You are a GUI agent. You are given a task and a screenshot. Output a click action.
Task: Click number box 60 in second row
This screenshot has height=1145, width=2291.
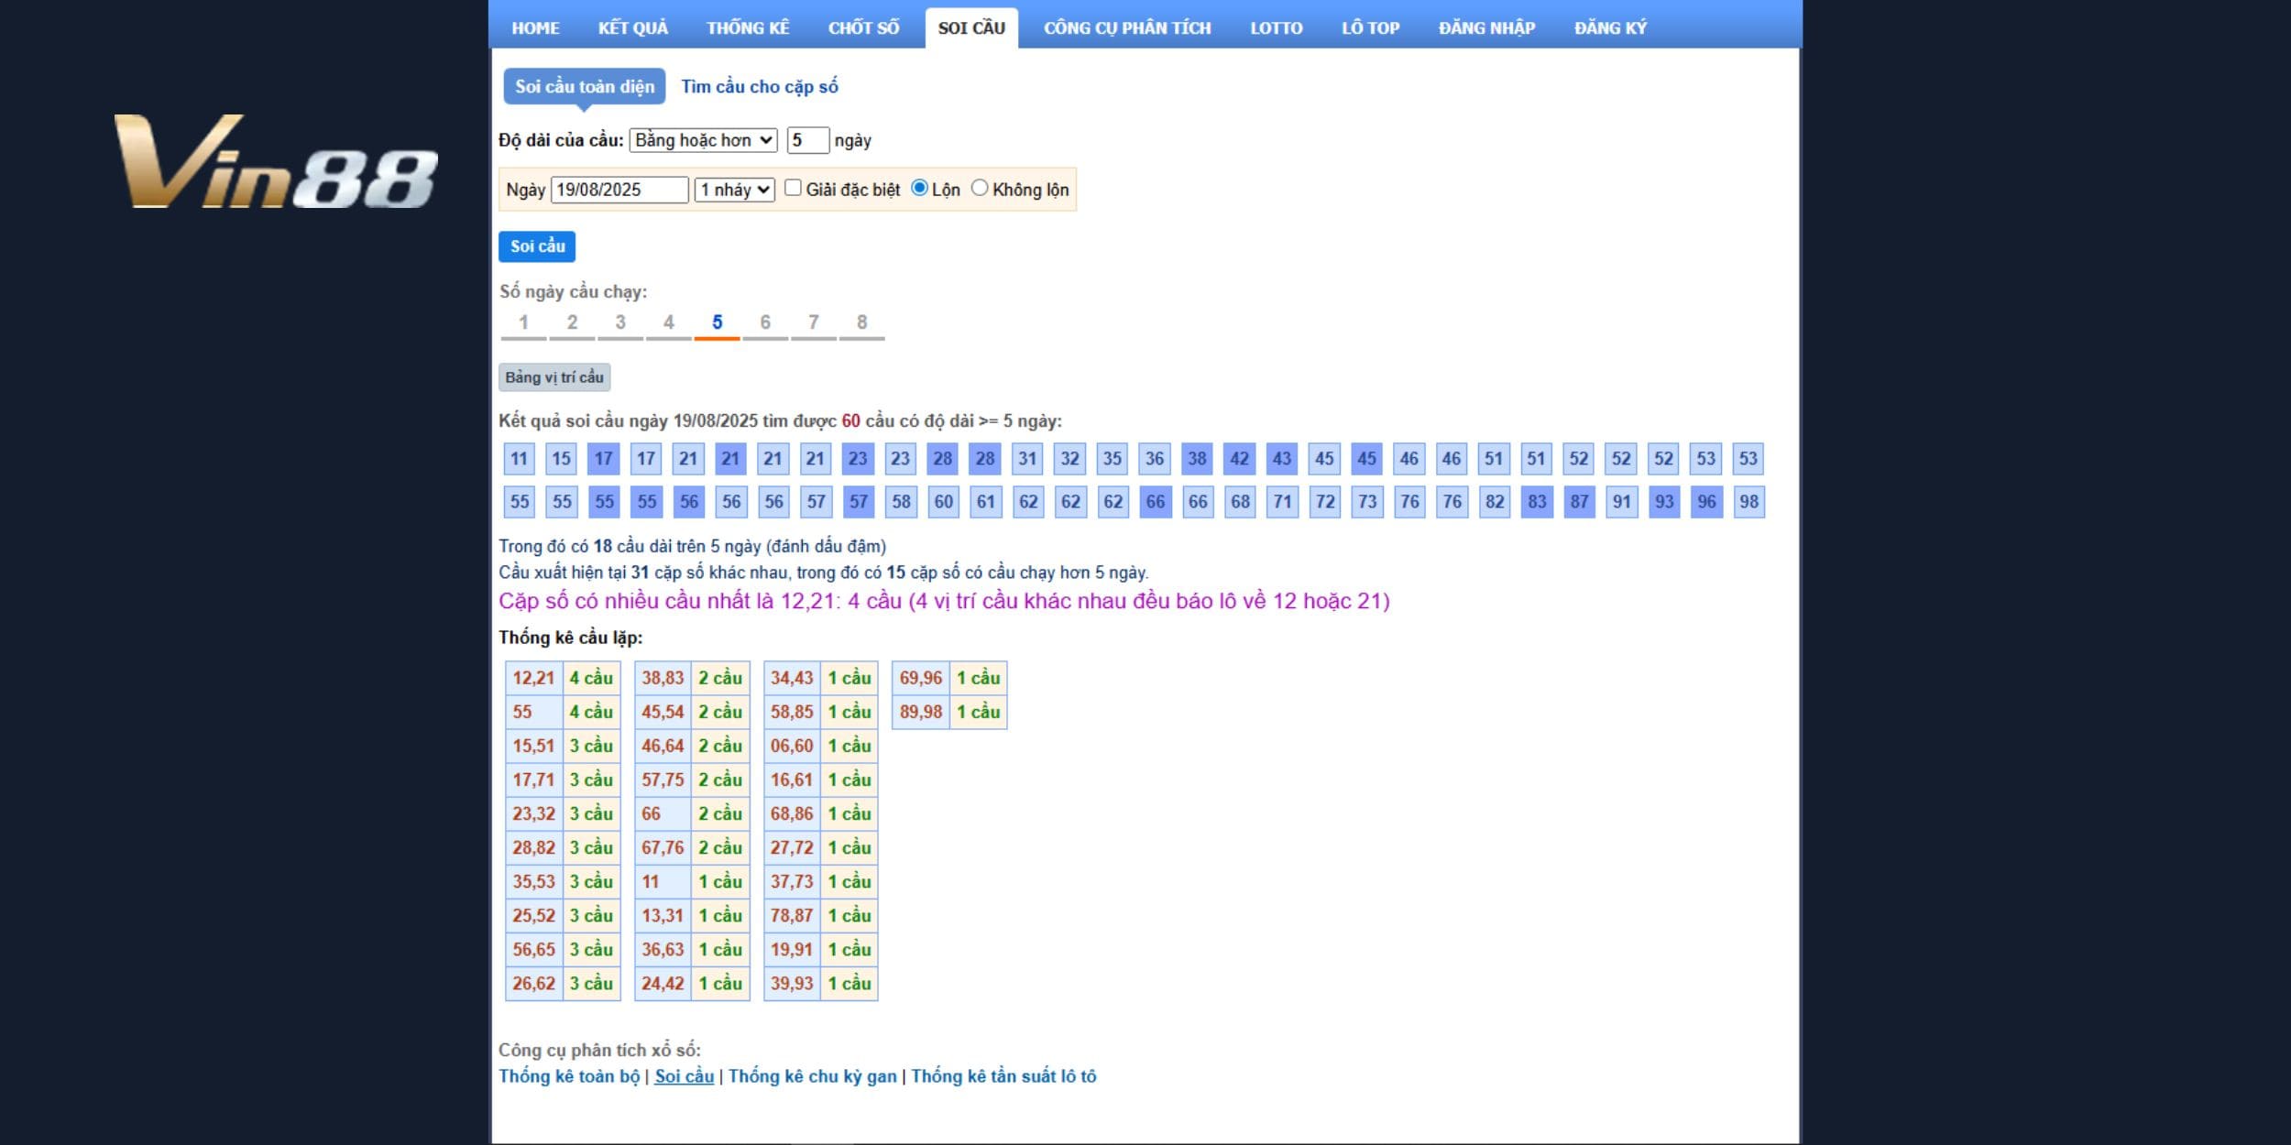tap(943, 502)
